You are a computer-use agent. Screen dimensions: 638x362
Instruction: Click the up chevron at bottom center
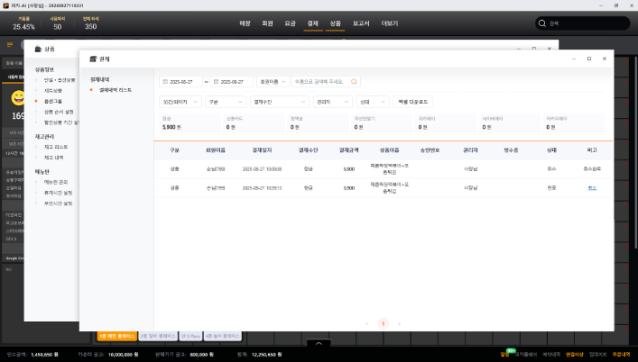tap(319, 343)
